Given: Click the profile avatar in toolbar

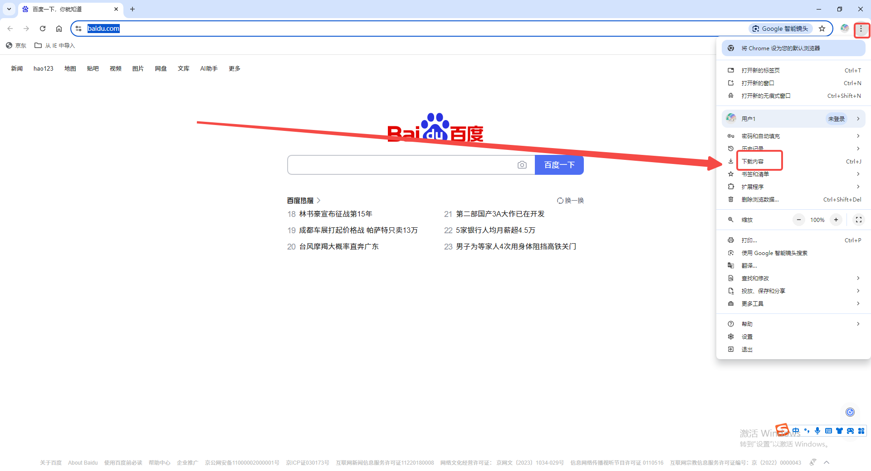Looking at the screenshot, I should (x=845, y=29).
